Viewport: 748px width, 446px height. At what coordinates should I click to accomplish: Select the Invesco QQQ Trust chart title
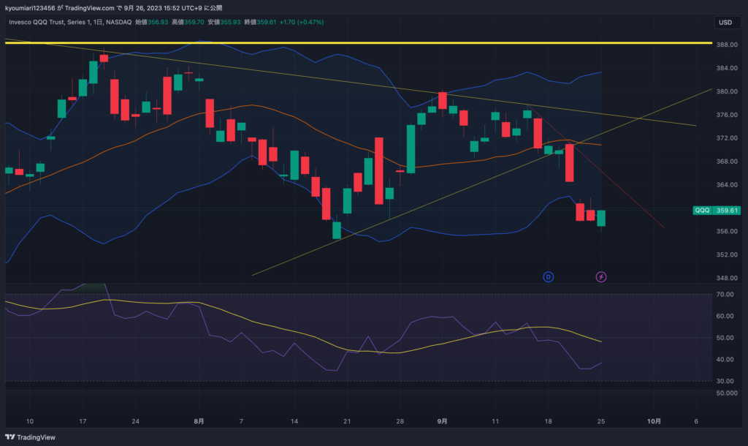pyautogui.click(x=70, y=22)
